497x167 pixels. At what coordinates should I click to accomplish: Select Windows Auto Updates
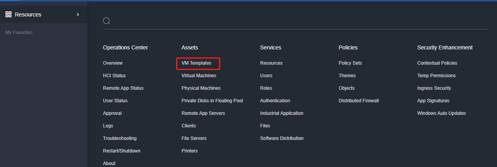(x=442, y=113)
